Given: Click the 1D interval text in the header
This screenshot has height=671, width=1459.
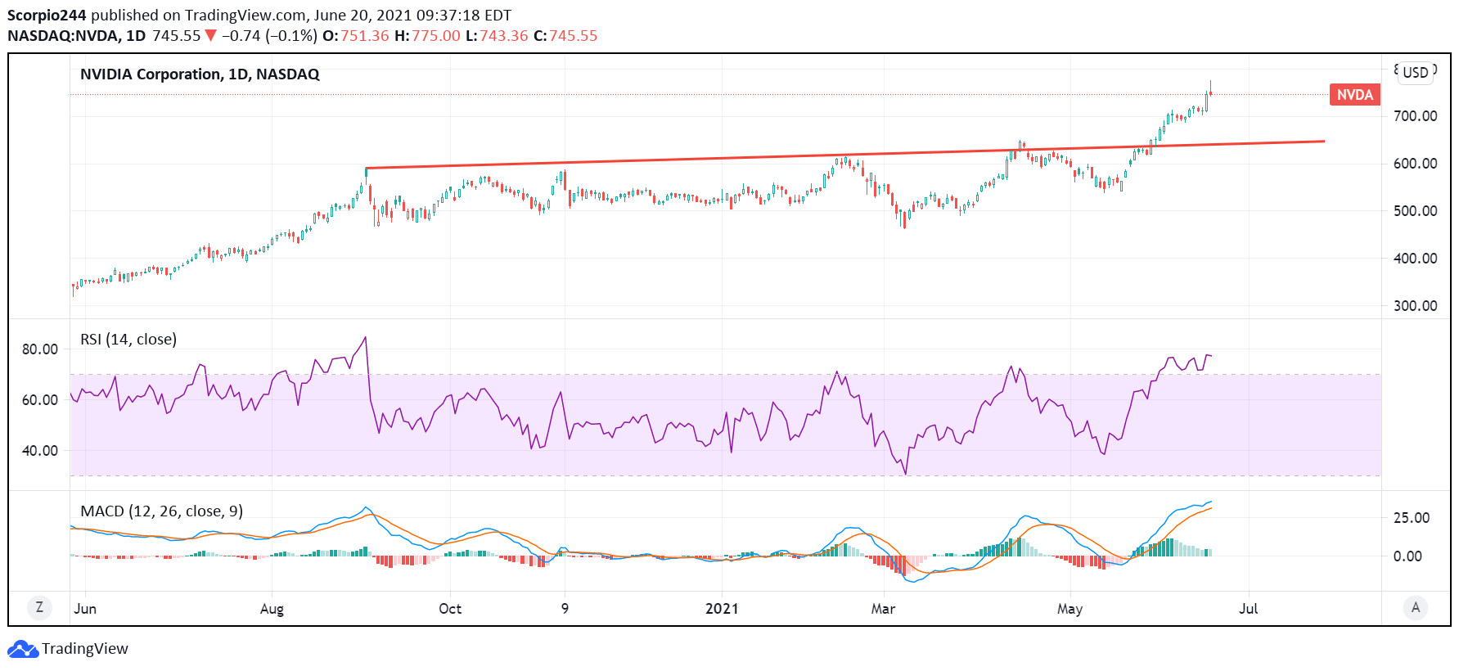Looking at the screenshot, I should point(136,36).
